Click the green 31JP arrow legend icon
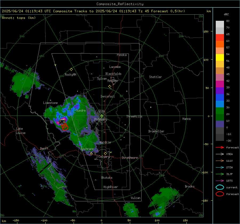This screenshot has height=224, width=240. click(x=220, y=174)
